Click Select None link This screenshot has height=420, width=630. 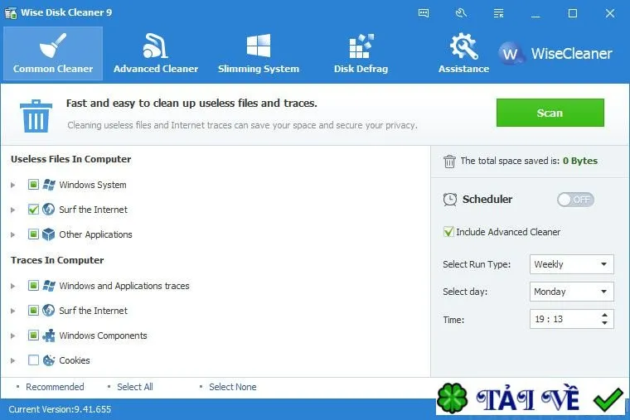point(233,387)
